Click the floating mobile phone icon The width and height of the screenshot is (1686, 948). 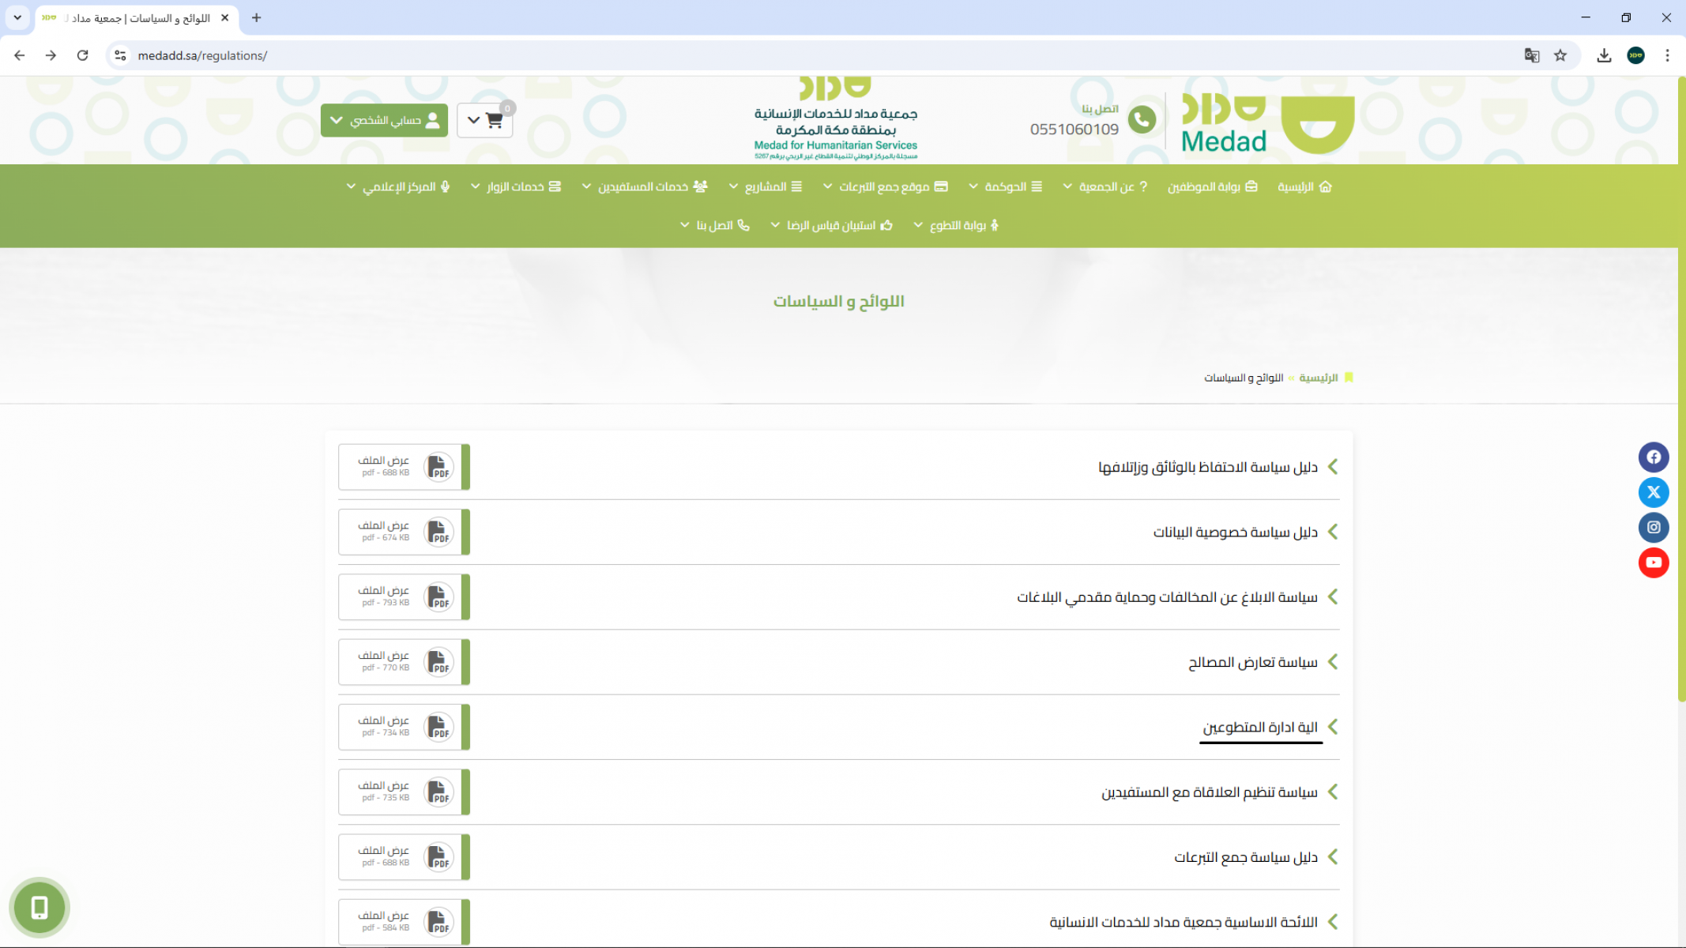pos(39,907)
